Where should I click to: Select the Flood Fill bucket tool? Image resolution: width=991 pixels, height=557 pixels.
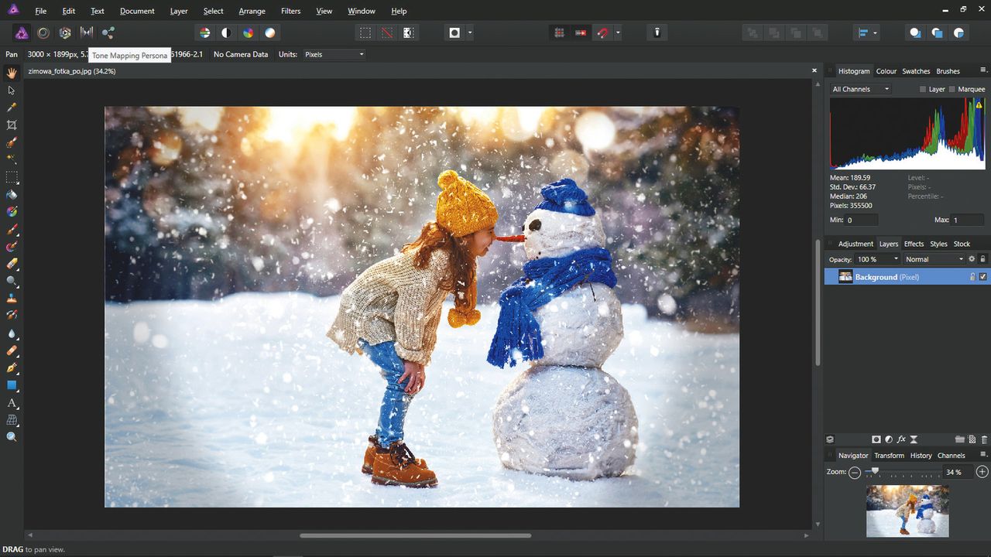point(12,194)
